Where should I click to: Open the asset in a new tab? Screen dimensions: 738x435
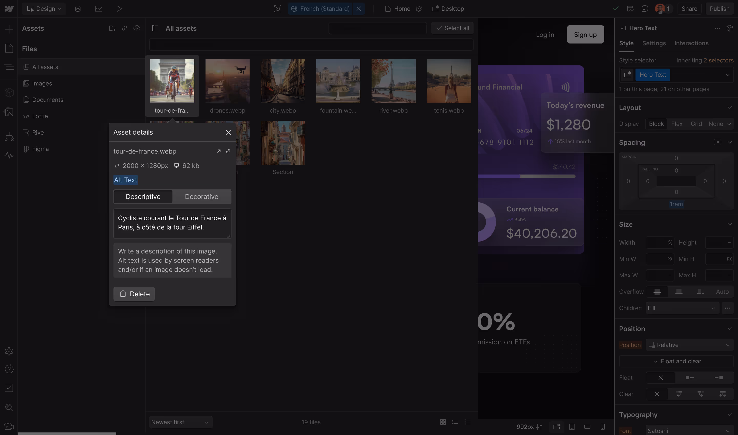[219, 151]
